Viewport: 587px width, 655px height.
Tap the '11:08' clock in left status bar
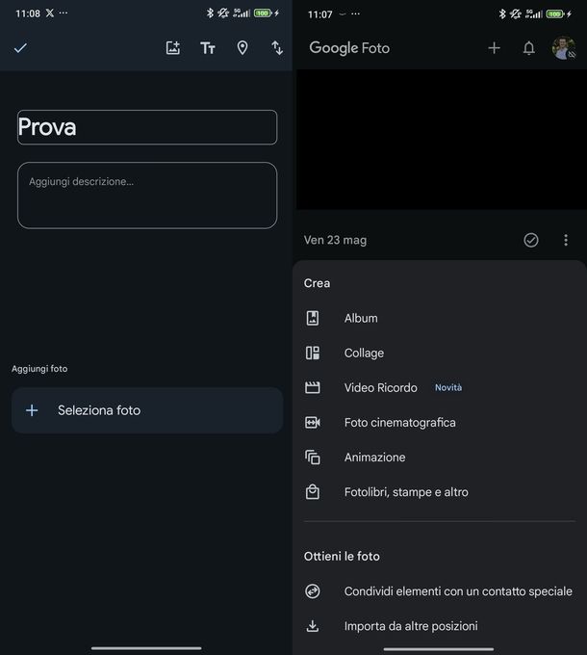[28, 13]
